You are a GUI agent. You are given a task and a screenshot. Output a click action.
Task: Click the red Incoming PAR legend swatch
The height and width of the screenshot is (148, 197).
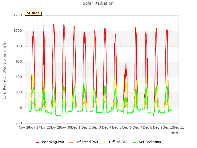pos(38,142)
